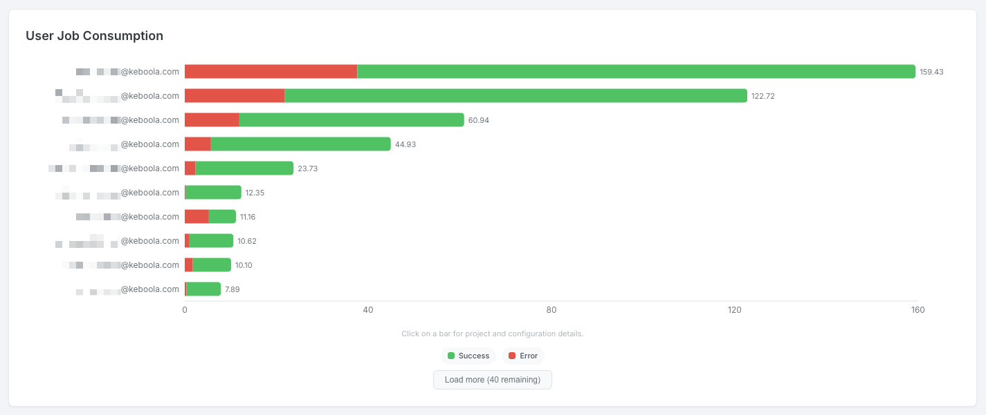The image size is (986, 415).
Task: Click the red error segment of the top bar
Action: click(270, 71)
